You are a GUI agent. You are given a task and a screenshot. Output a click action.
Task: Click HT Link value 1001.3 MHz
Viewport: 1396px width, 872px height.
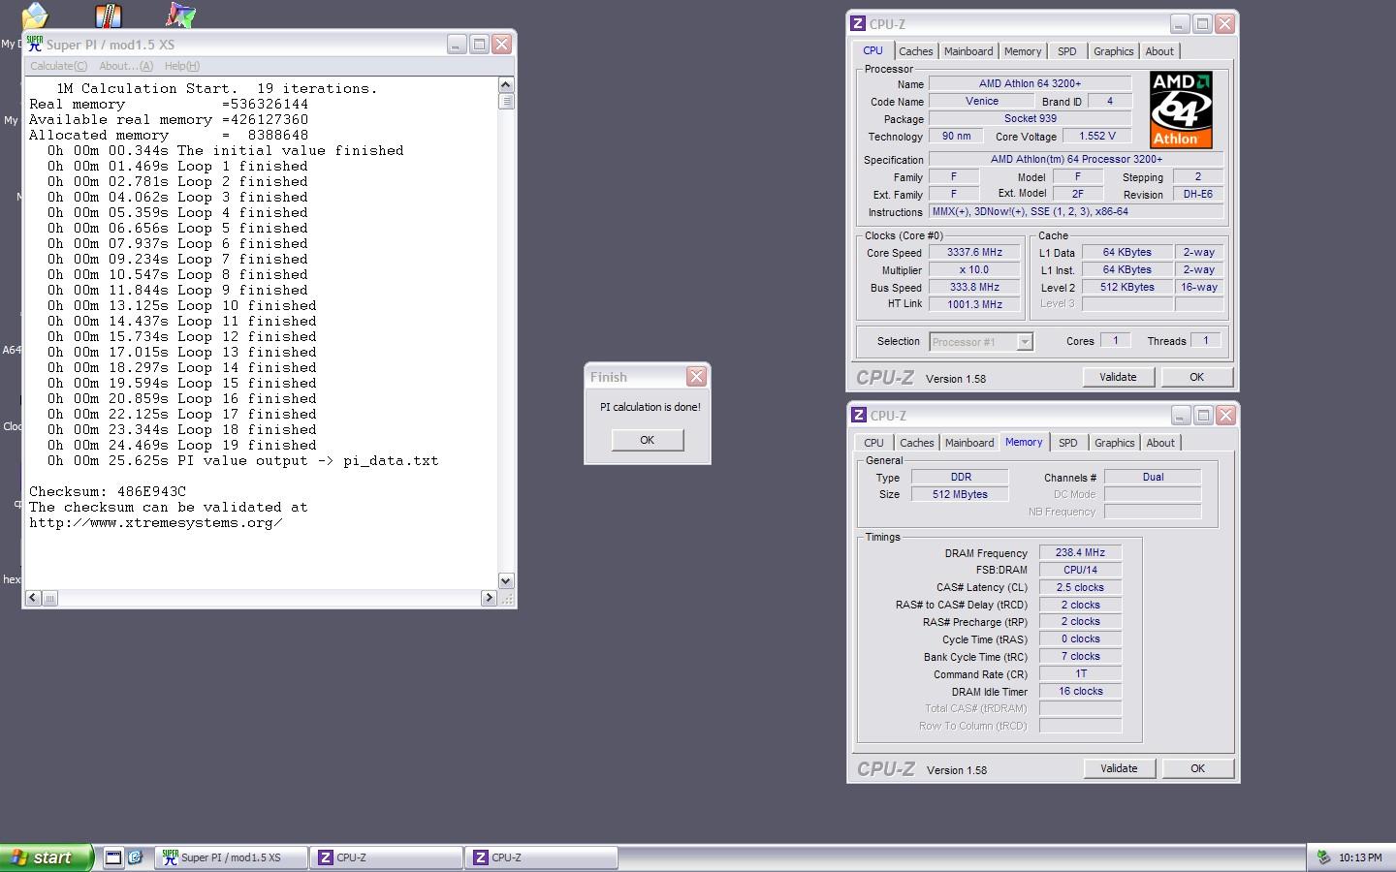pyautogui.click(x=974, y=304)
